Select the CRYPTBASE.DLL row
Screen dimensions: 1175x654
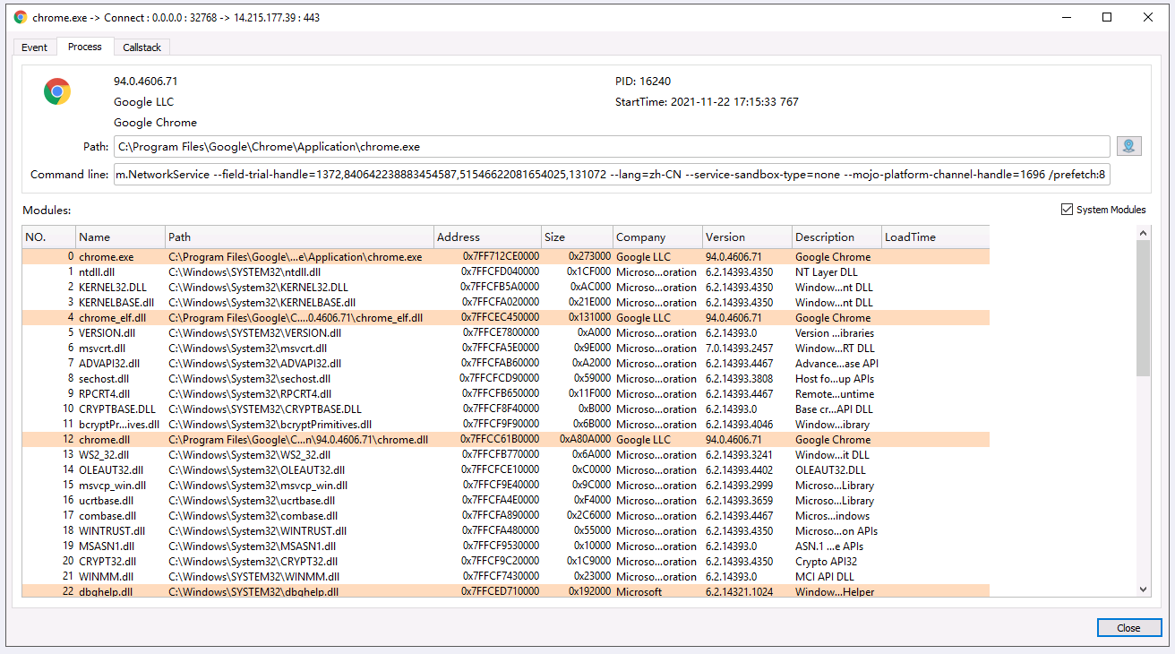pyautogui.click(x=506, y=409)
